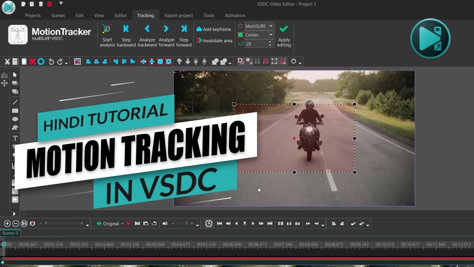Click the timeline ruler at 00:06.006
This screenshot has height=267, width=474.
tap(232, 244)
